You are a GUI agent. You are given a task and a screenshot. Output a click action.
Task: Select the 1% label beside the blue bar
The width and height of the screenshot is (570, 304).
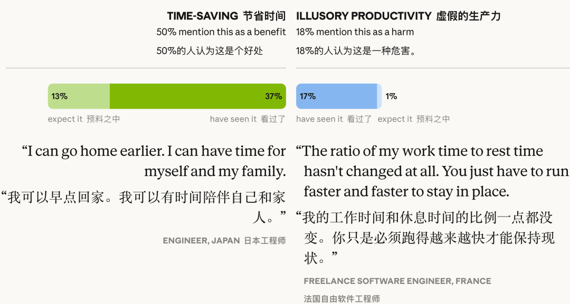(391, 96)
